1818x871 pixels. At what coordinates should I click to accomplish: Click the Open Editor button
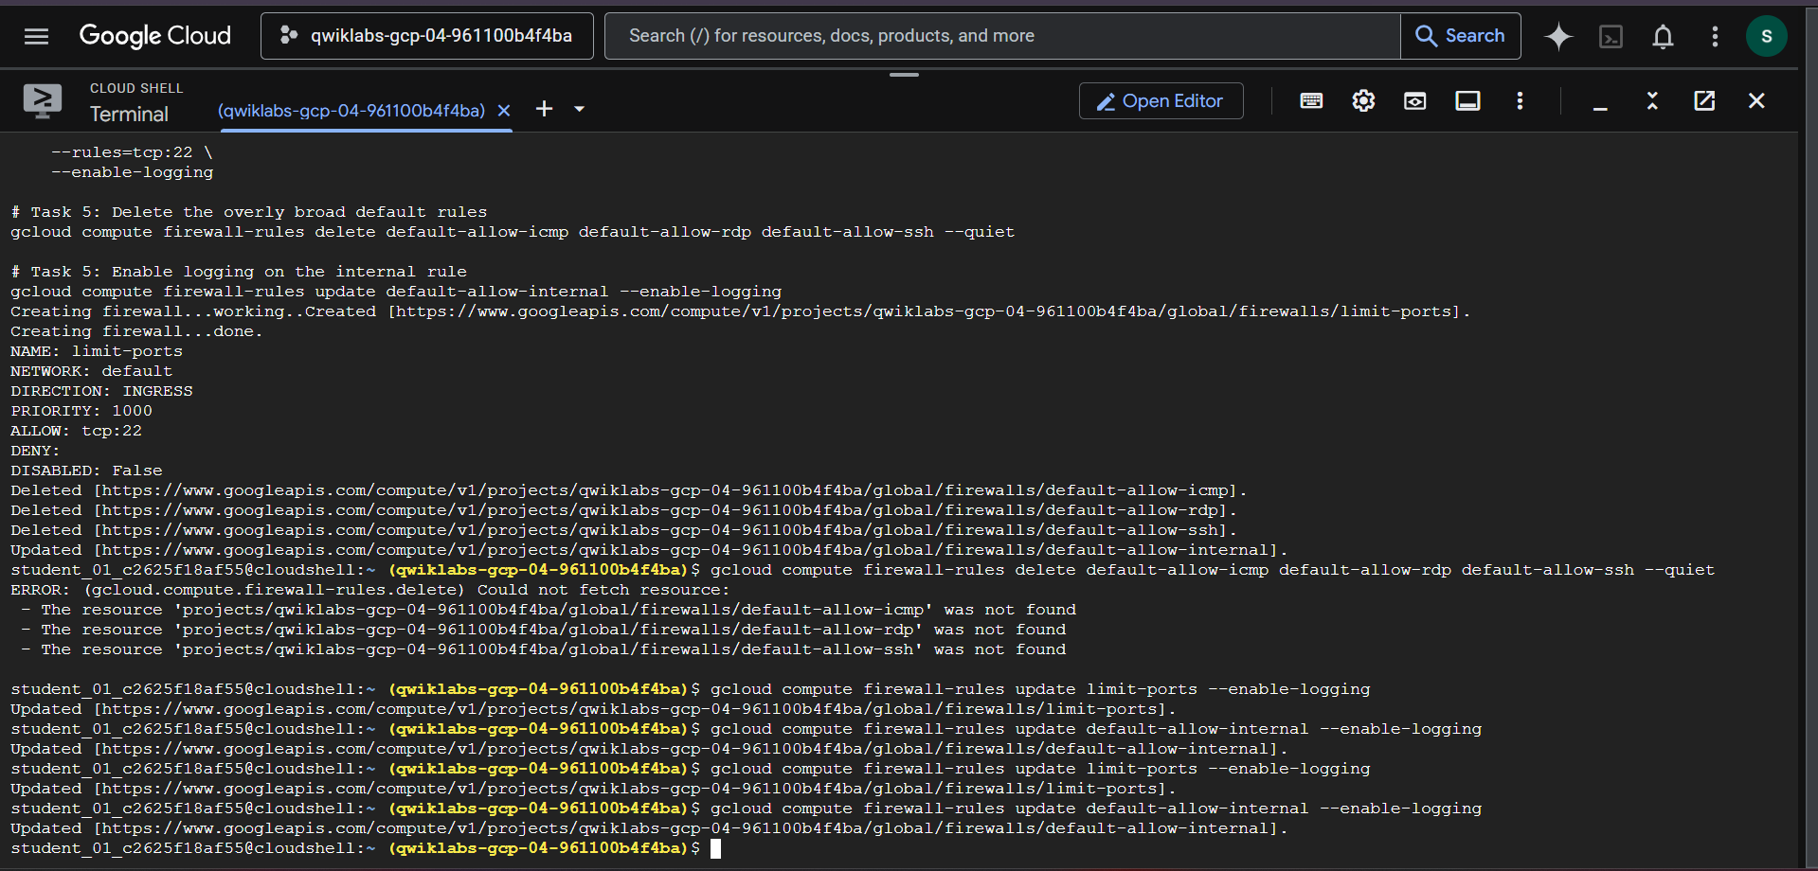coord(1161,101)
